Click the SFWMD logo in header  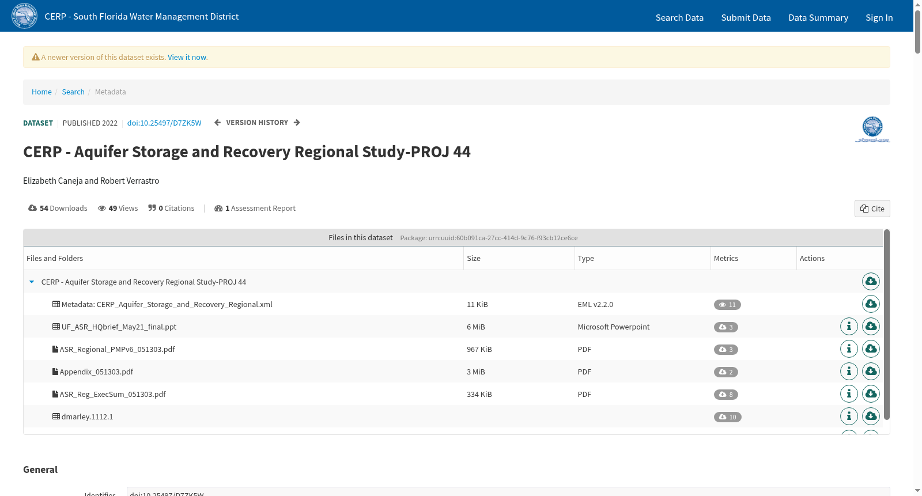pos(24,16)
